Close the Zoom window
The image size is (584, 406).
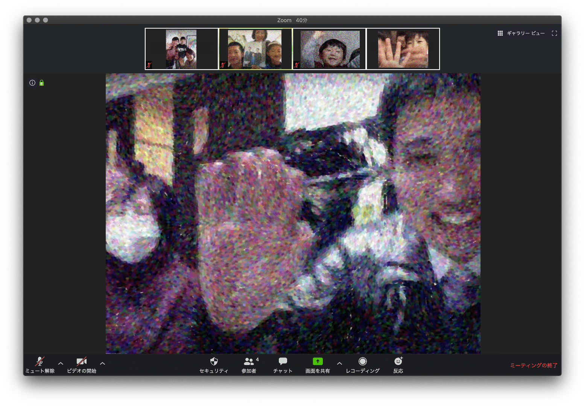29,20
